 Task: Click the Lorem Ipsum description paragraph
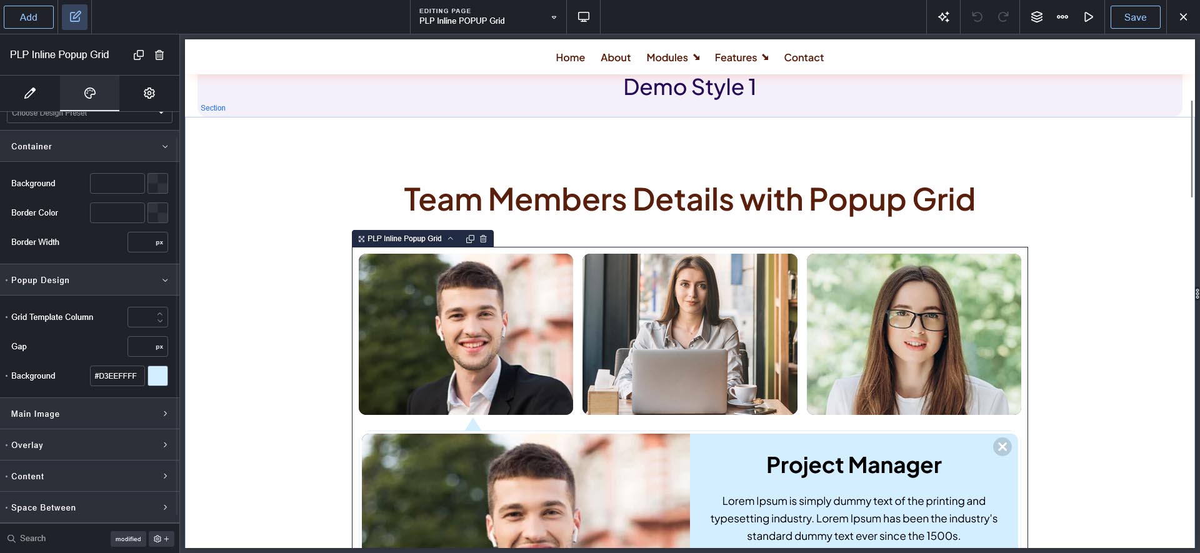(x=854, y=519)
